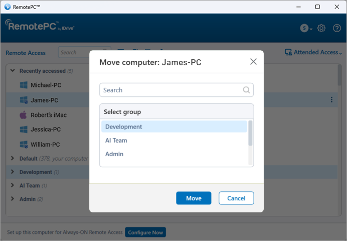This screenshot has height=241, width=347.
Task: Select Development in the group list
Action: click(124, 127)
